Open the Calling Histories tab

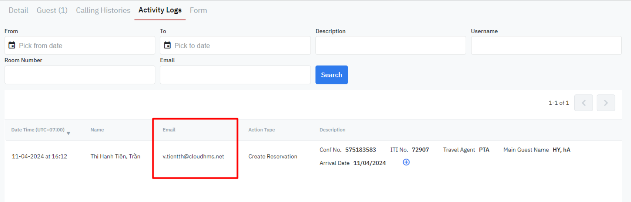103,10
